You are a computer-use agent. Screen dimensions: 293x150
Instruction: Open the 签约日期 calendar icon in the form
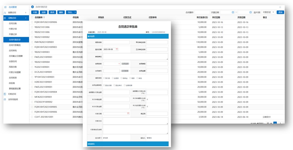[117, 49]
